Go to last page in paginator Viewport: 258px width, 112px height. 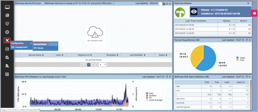pos(96,65)
